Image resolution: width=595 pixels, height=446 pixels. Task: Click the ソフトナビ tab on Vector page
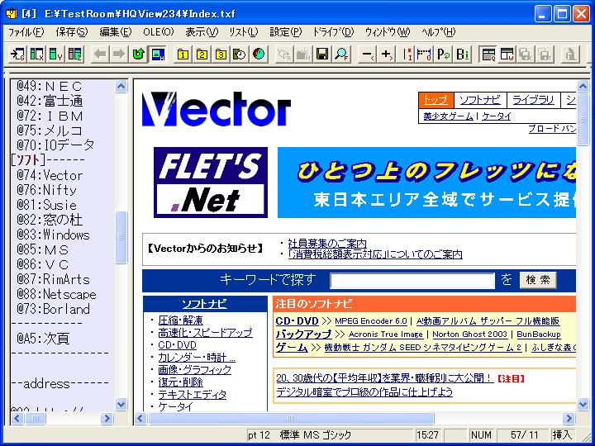pyautogui.click(x=480, y=101)
